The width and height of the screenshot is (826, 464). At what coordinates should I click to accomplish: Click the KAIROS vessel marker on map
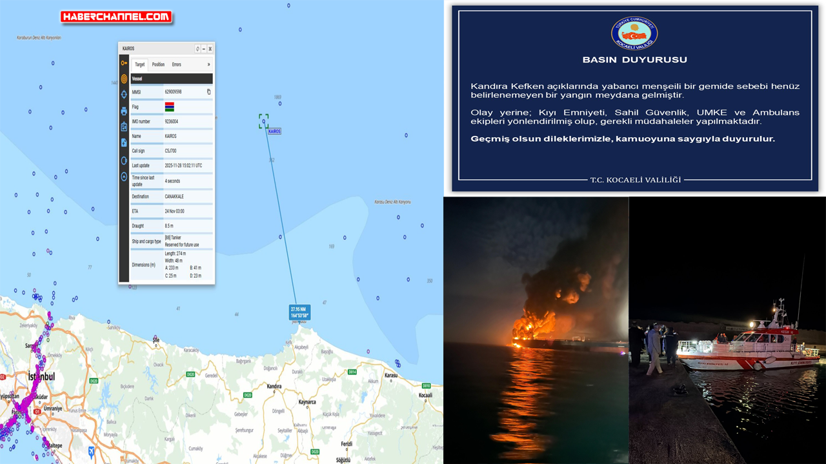tap(263, 121)
